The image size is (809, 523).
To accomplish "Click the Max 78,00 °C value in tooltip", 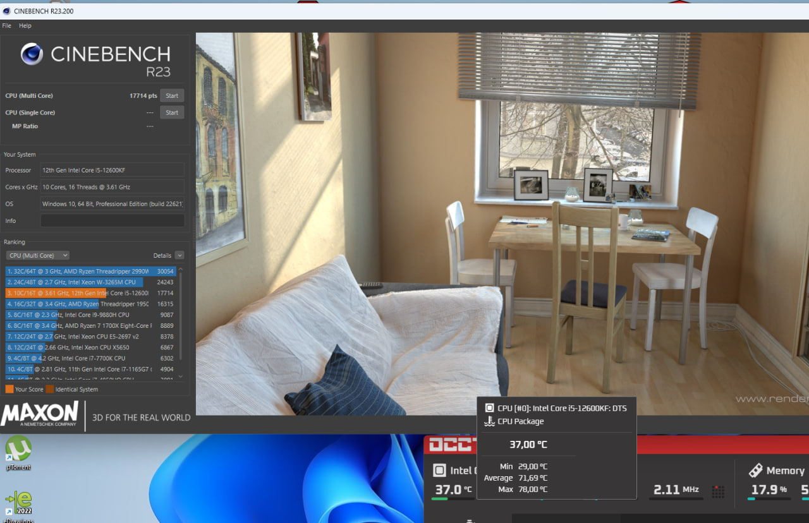I will [532, 490].
